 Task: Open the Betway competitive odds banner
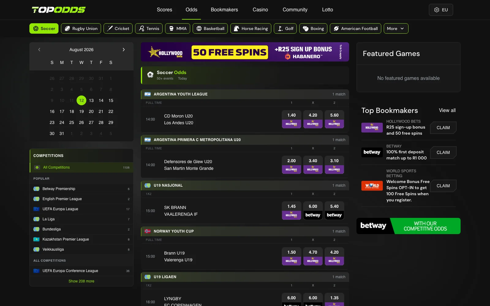coord(409,226)
